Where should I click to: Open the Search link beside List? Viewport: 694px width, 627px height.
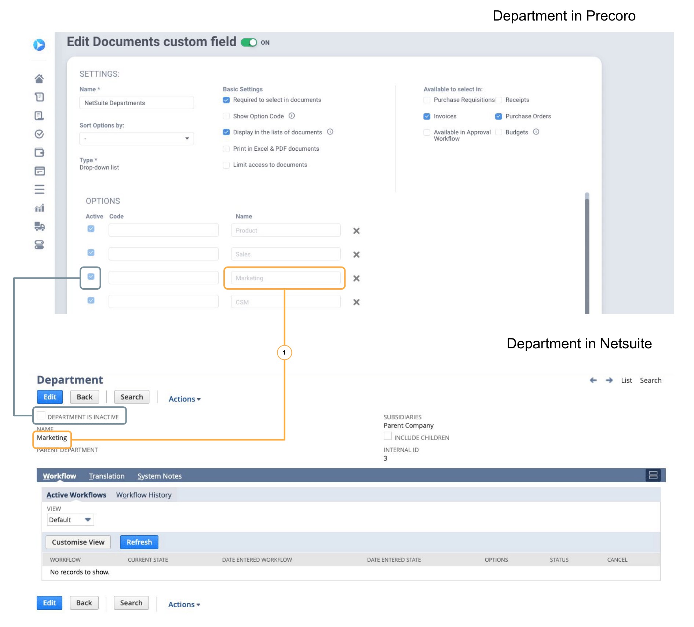(x=651, y=380)
